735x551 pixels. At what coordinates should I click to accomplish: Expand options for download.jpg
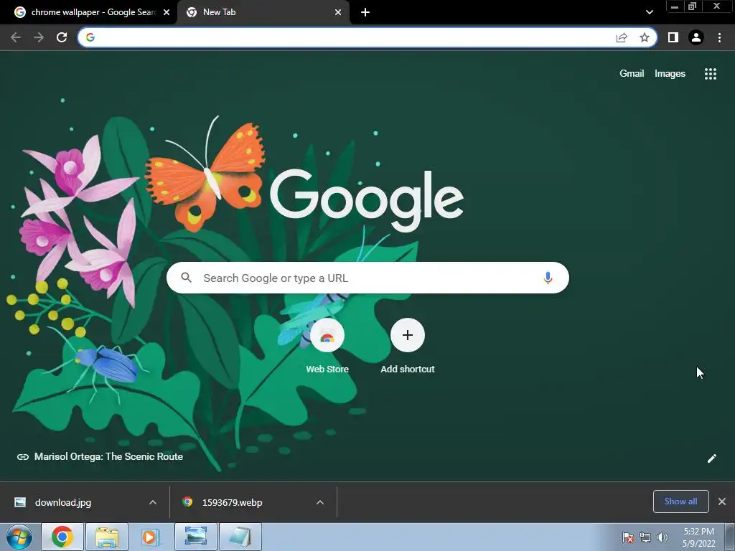coord(153,502)
